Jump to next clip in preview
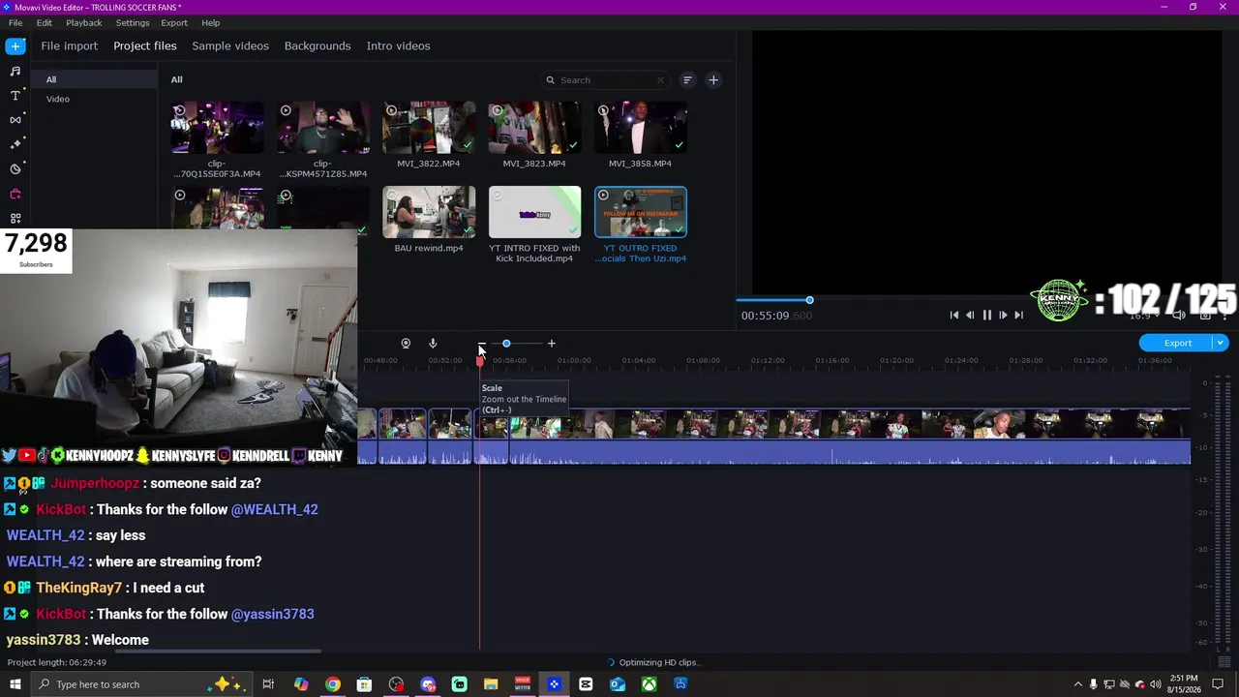The height and width of the screenshot is (697, 1239). coord(1018,315)
